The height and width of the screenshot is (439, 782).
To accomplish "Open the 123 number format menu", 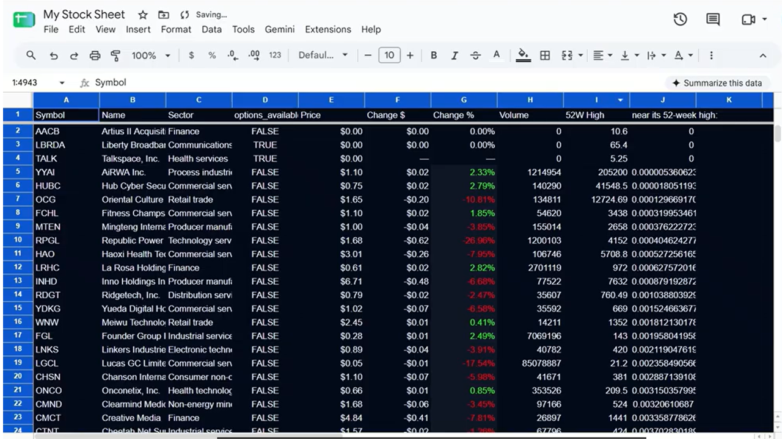I will 276,55.
